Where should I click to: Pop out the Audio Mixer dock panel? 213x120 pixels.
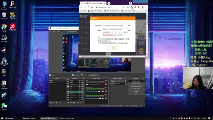pyautogui.click(x=108, y=78)
